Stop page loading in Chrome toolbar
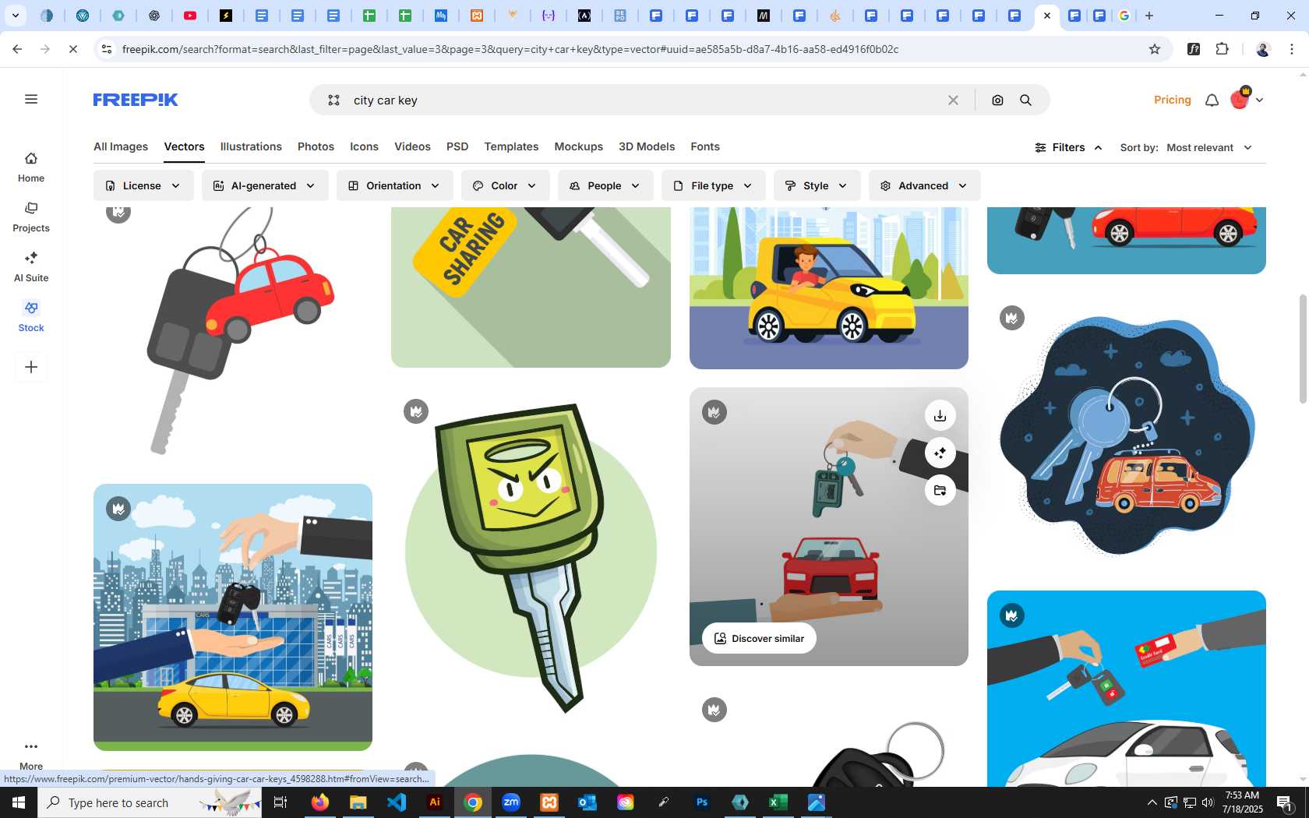Image resolution: width=1309 pixels, height=818 pixels. 72,49
